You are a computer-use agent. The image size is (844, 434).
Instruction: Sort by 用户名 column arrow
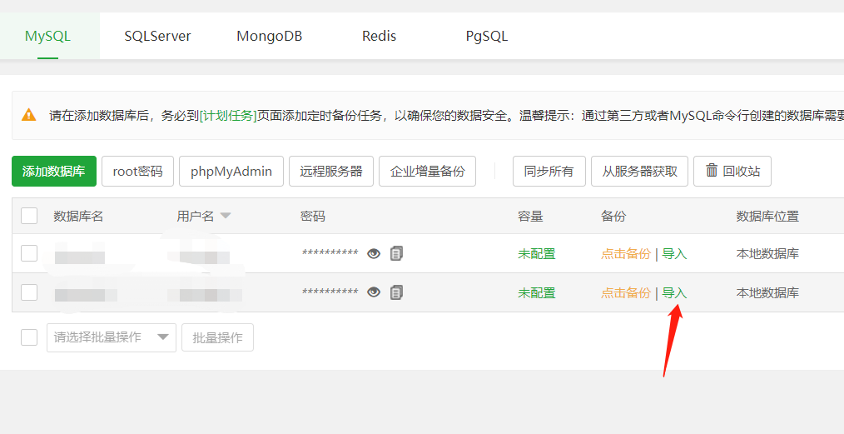[226, 217]
